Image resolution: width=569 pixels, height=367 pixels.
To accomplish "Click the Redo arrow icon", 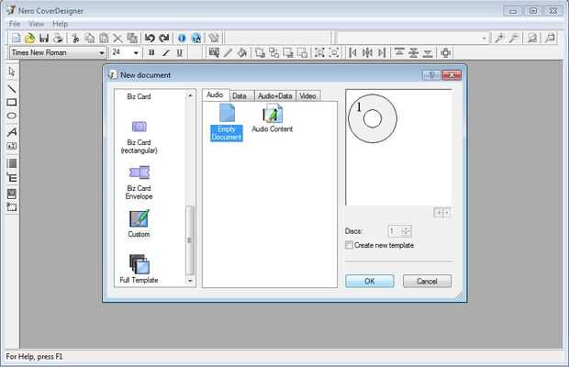I will 164,39.
